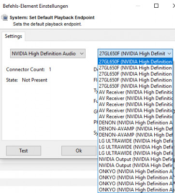Choose the first AV Receiver list entry
Image resolution: width=175 pixels, height=193 pixels.
[x=135, y=92]
